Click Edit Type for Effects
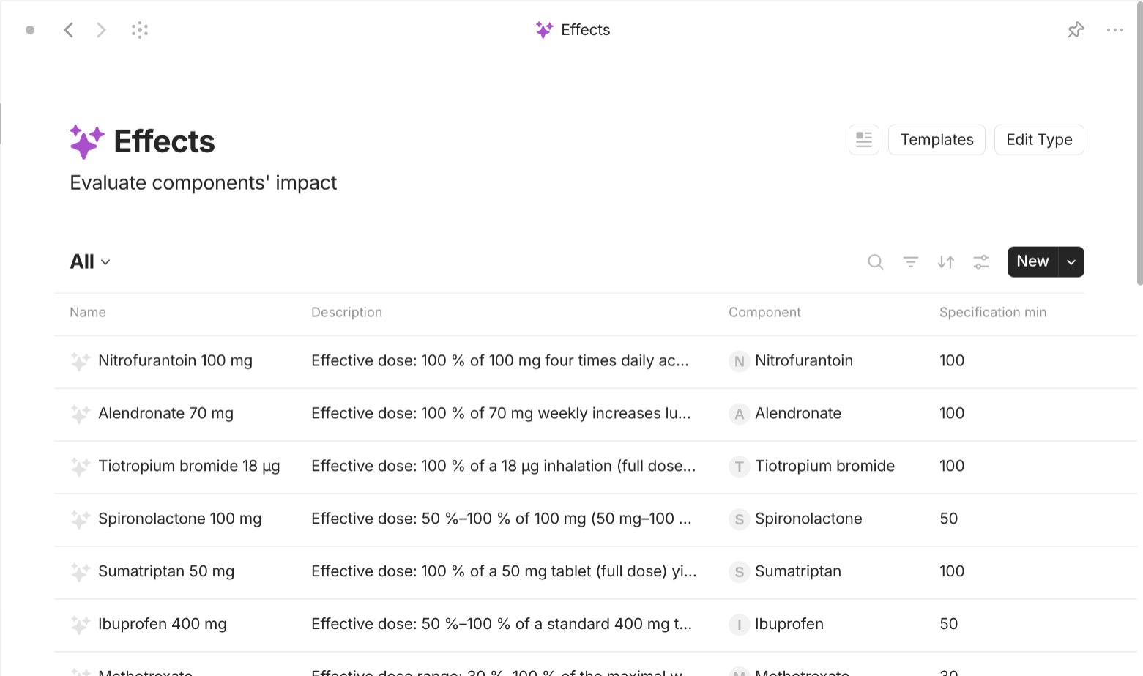This screenshot has height=676, width=1143. click(1039, 139)
